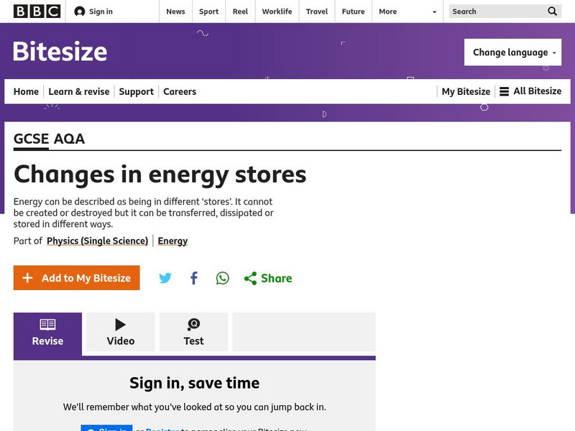Click the search magnifier icon
Screen dimensions: 575x431
tap(552, 11)
